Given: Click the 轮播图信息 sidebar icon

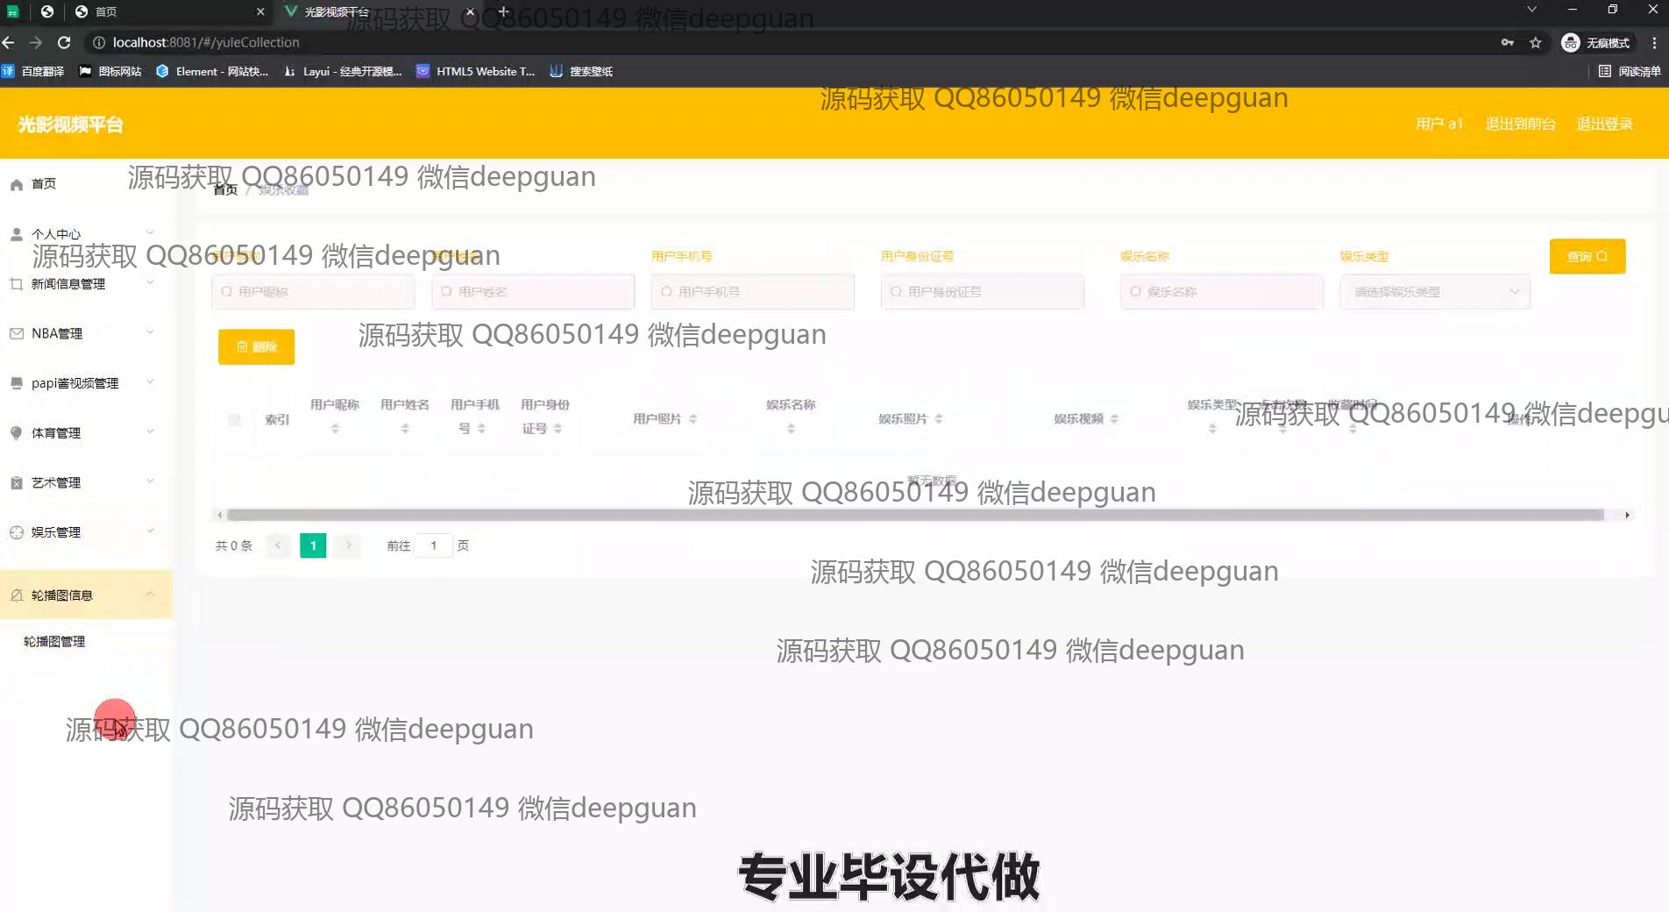Looking at the screenshot, I should tap(16, 595).
